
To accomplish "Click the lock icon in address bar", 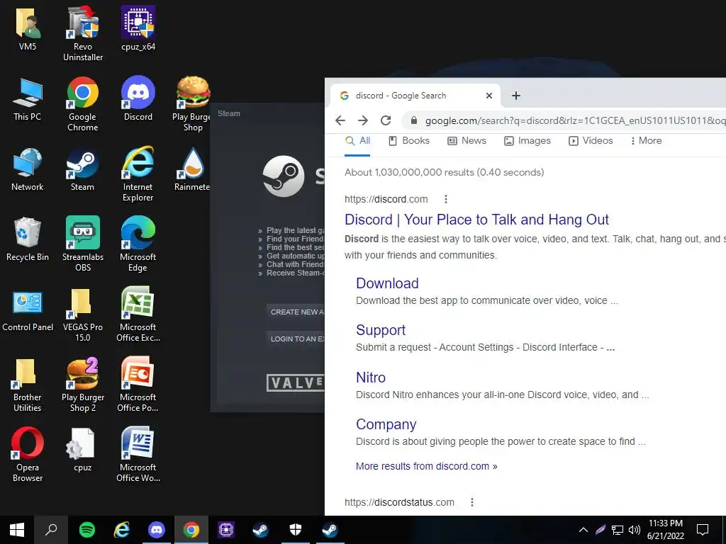I will point(414,120).
